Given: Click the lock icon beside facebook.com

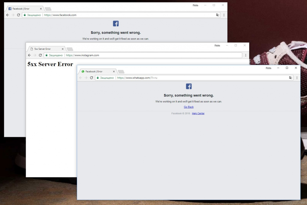Looking at the screenshot, I should click(x=25, y=15).
